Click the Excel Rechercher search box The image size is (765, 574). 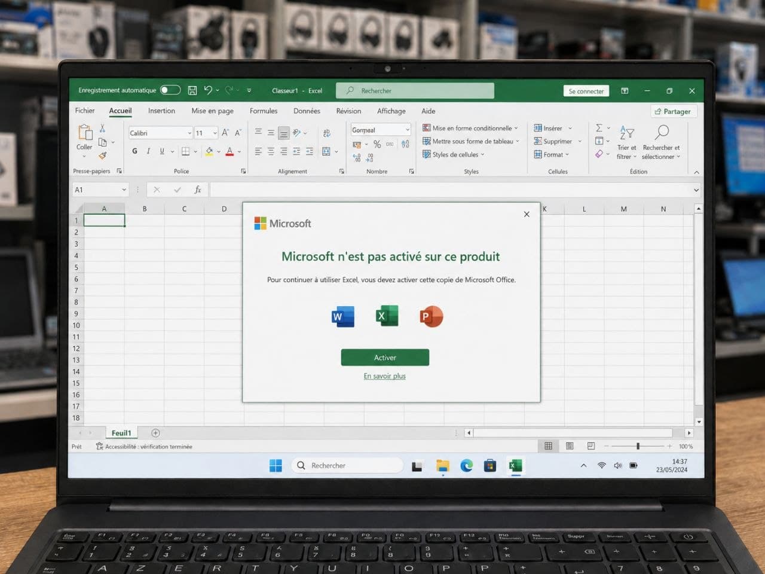click(x=415, y=91)
